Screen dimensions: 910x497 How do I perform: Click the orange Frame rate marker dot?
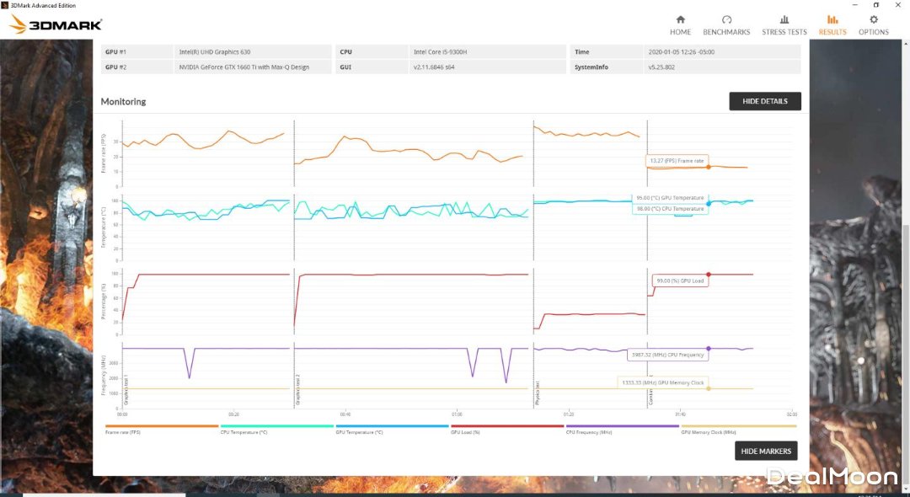(709, 167)
